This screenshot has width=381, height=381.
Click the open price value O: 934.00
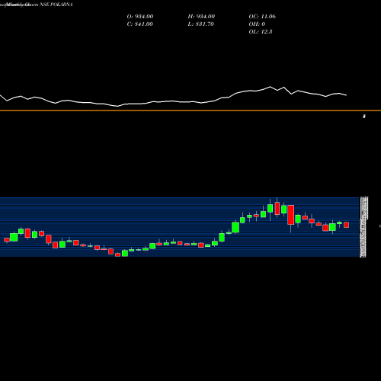coord(140,17)
